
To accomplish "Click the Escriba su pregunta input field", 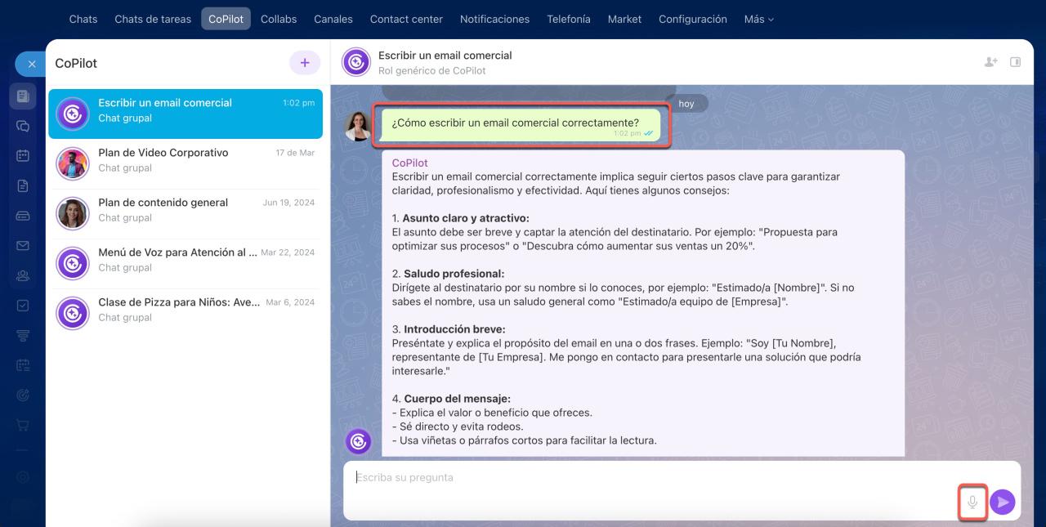I will 572,477.
